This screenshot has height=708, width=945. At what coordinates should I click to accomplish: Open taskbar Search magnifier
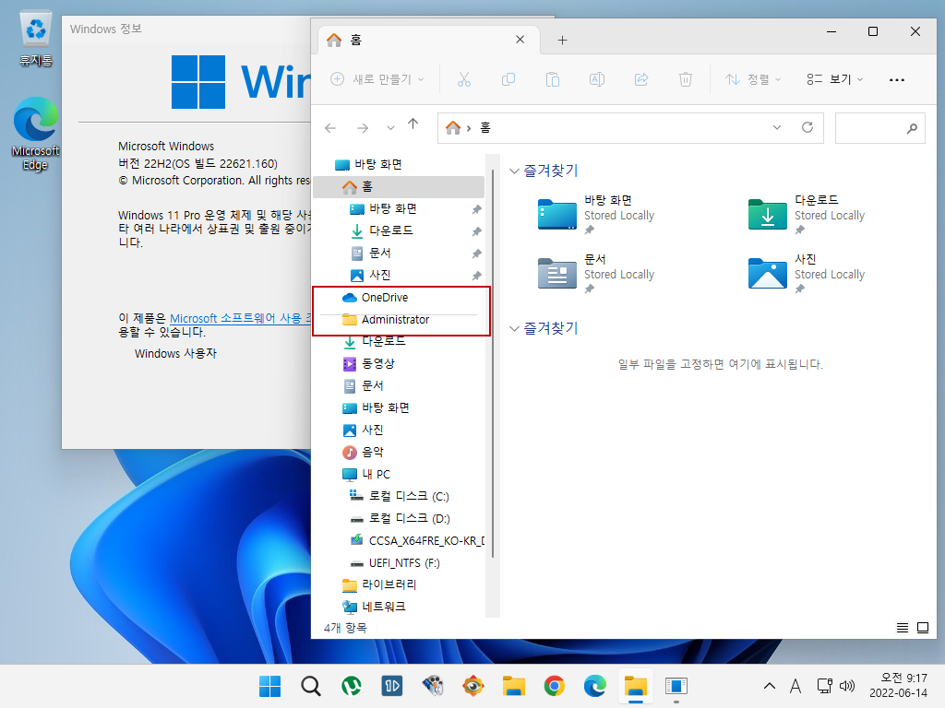coord(311,686)
